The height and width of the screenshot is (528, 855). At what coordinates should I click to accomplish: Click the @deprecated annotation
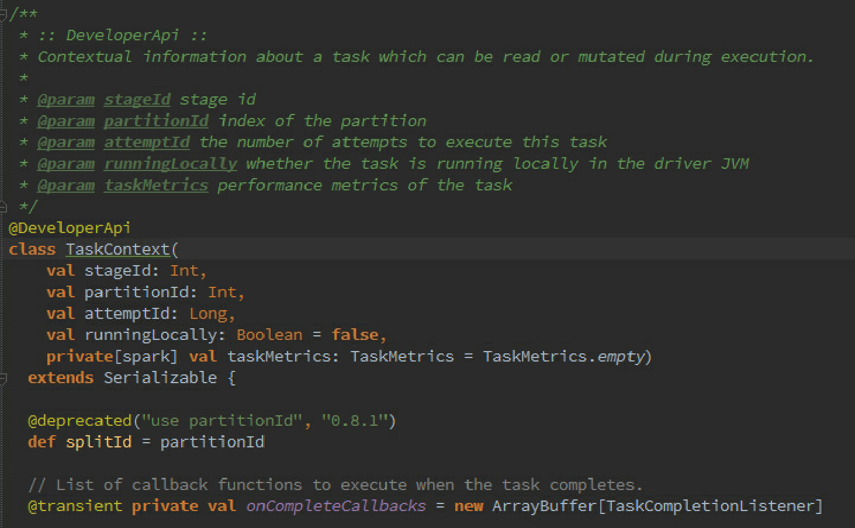point(79,421)
